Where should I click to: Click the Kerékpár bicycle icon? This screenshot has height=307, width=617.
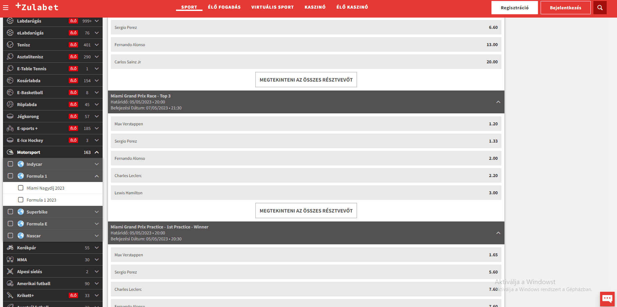[10, 248]
